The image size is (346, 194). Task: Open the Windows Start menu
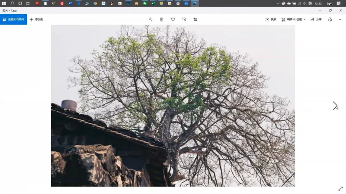point(4,3)
